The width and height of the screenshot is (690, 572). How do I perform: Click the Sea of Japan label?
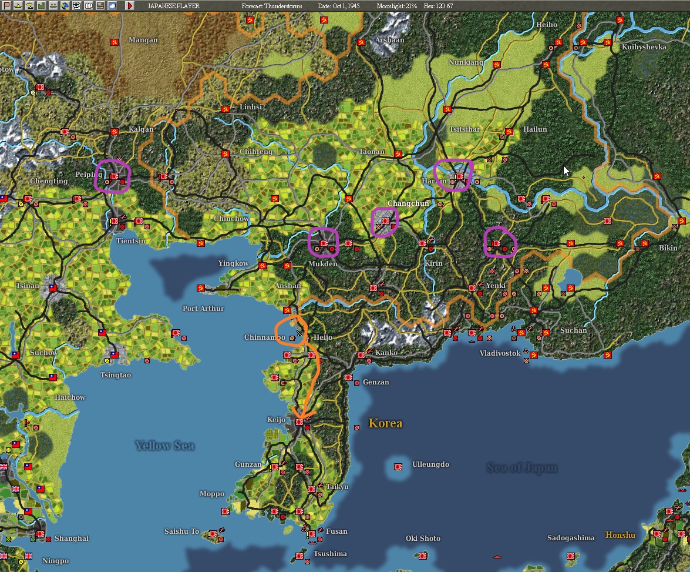click(x=522, y=467)
